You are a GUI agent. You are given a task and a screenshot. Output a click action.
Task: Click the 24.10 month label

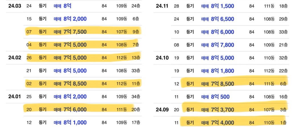pyautogui.click(x=162, y=58)
